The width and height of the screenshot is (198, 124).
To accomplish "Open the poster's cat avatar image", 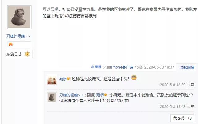I will [x=19, y=17].
